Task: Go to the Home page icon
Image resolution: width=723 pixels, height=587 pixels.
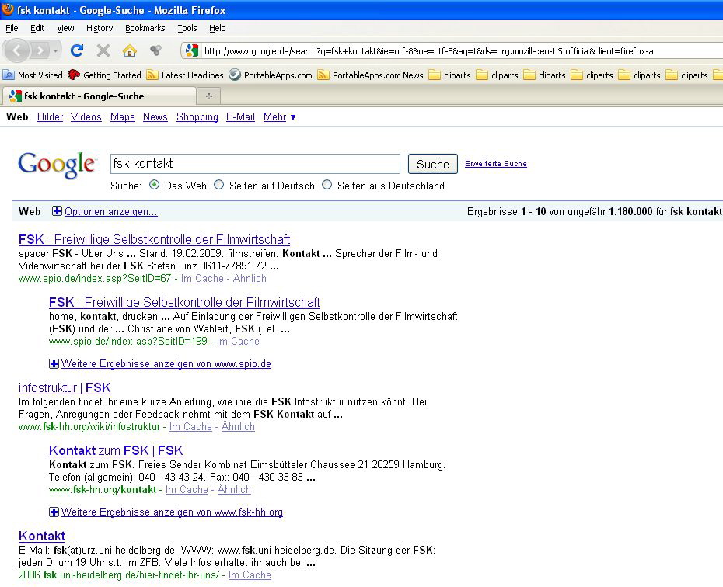Action: pyautogui.click(x=129, y=50)
